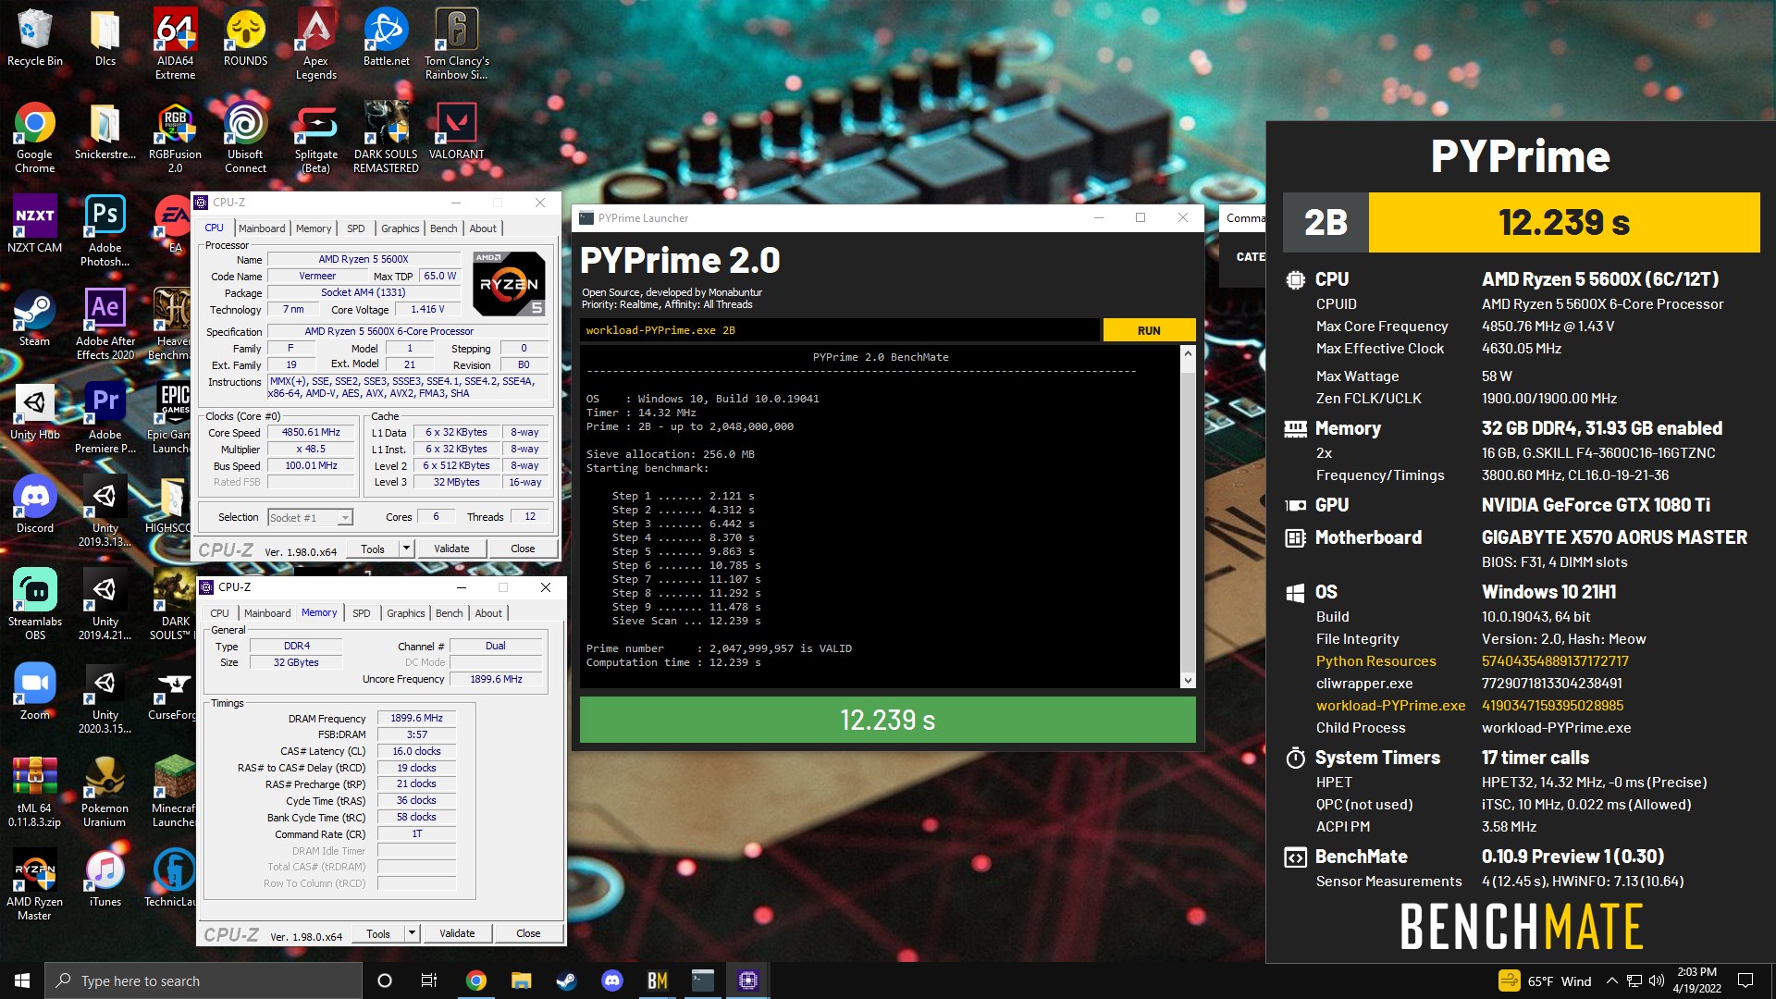The width and height of the screenshot is (1776, 999).
Task: Launch Ubisoft Connect shortcut
Action: (x=245, y=138)
